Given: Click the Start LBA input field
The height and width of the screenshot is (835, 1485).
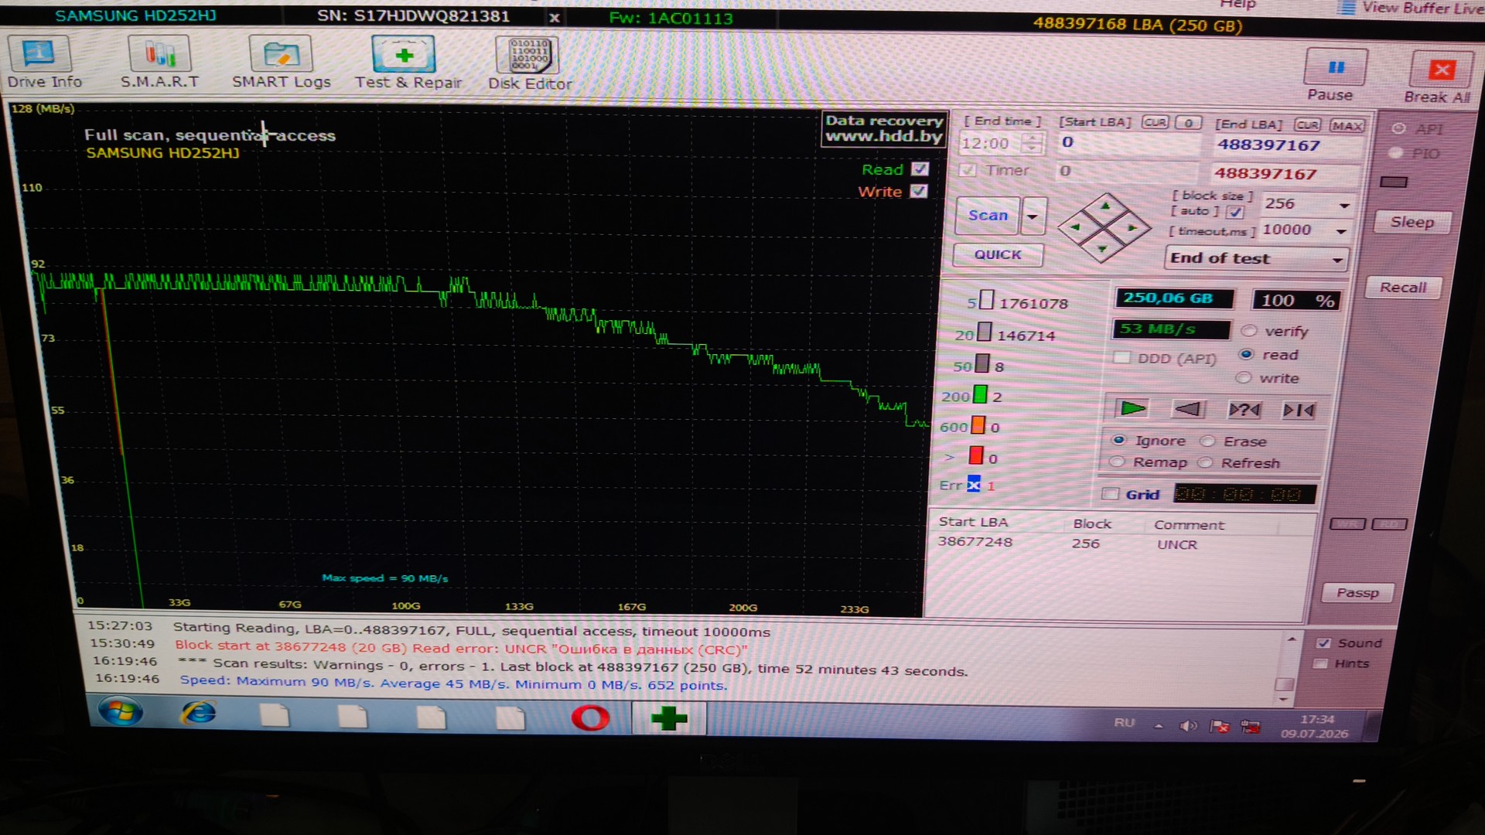Looking at the screenshot, I should (1128, 142).
